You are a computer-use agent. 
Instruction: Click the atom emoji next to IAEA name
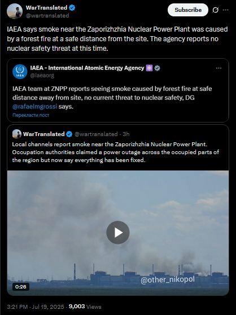pyautogui.click(x=149, y=68)
